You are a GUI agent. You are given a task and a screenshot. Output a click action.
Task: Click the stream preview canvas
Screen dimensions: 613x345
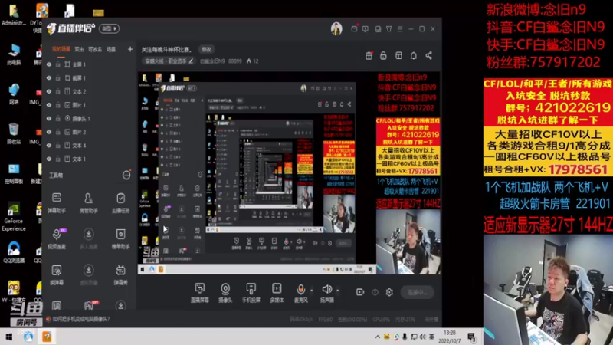click(289, 172)
